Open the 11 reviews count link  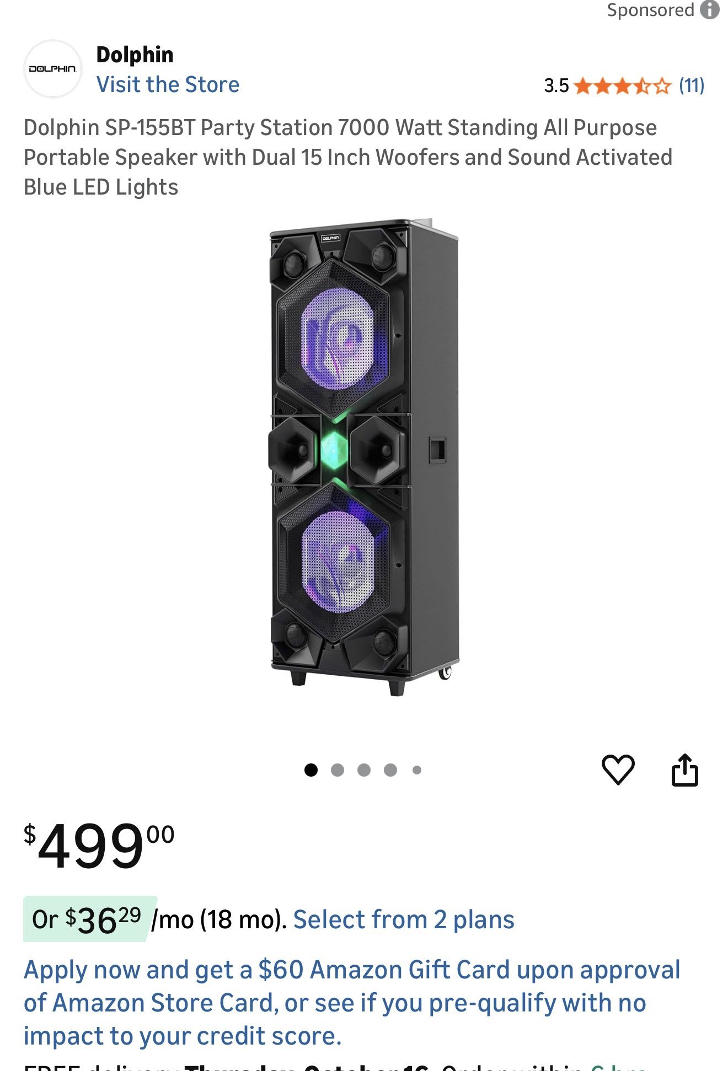pyautogui.click(x=692, y=85)
